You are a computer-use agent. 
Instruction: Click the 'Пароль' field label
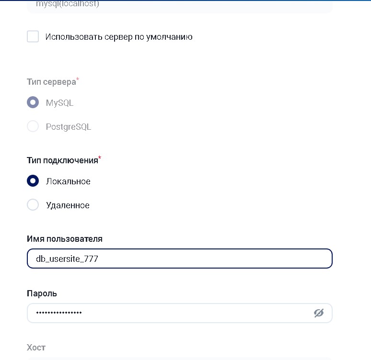[42, 293]
